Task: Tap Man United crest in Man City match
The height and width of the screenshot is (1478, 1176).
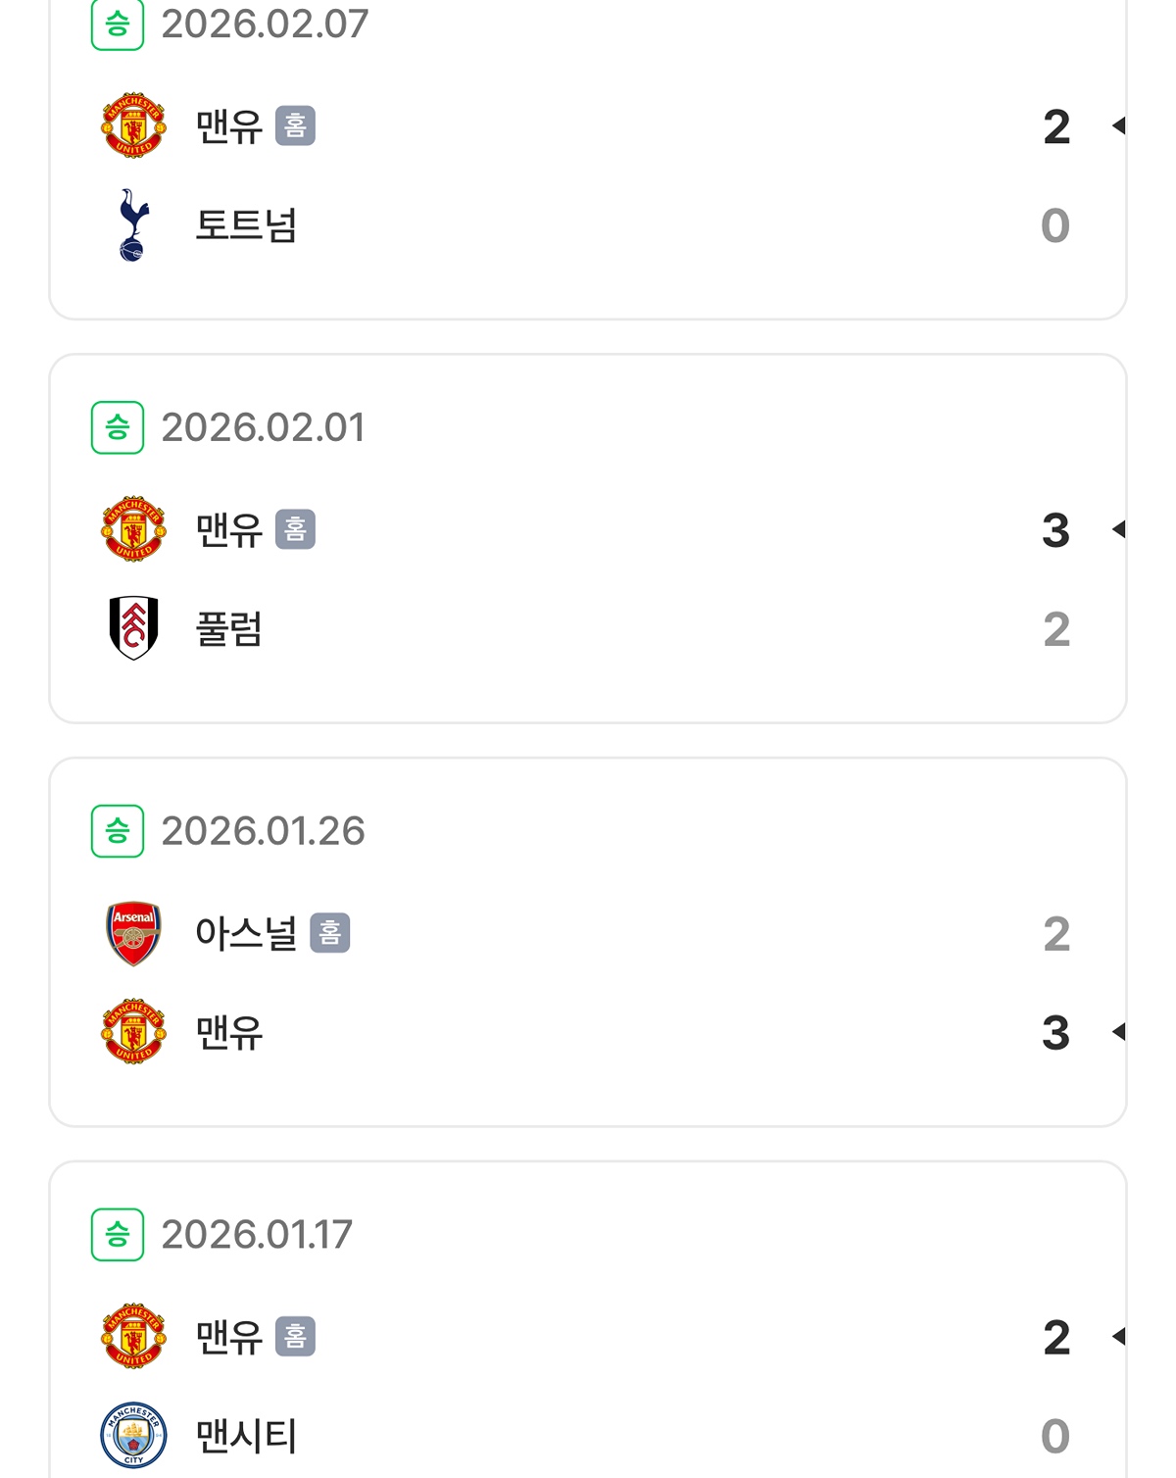Action: [133, 1336]
